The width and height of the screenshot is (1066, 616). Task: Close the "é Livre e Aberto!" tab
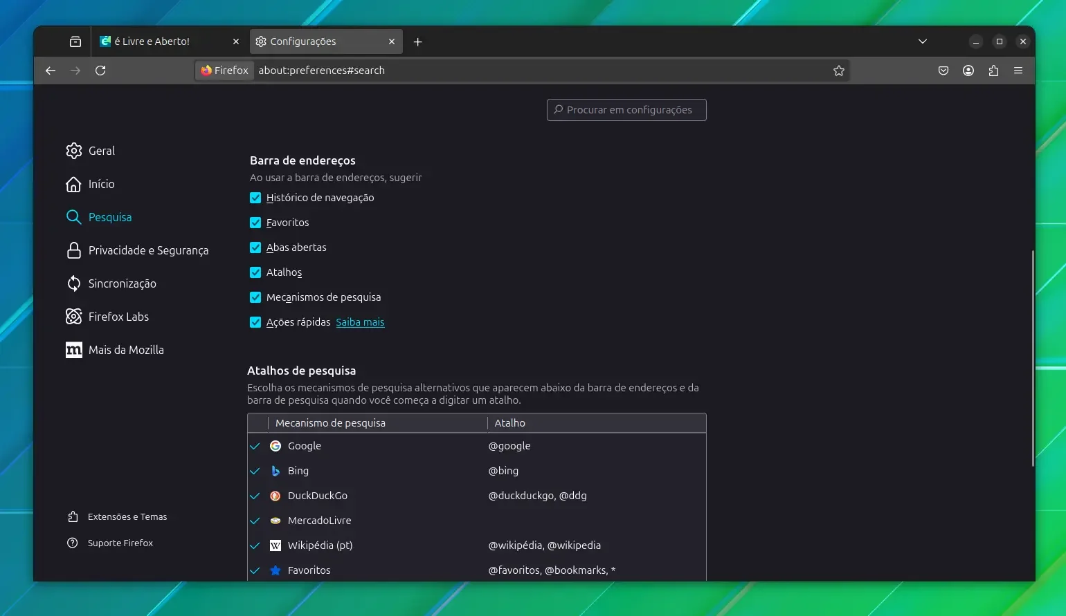coord(236,41)
